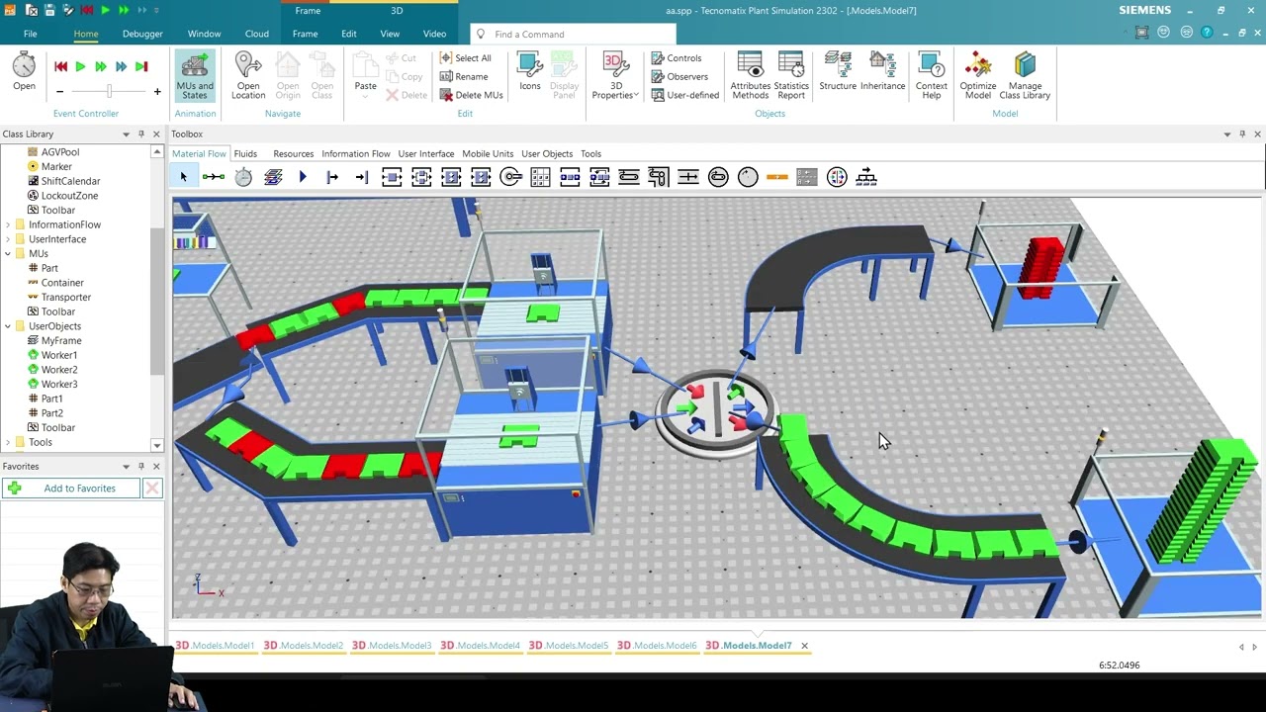The height and width of the screenshot is (712, 1266).
Task: Increase simulation speed with plus button
Action: point(156,92)
